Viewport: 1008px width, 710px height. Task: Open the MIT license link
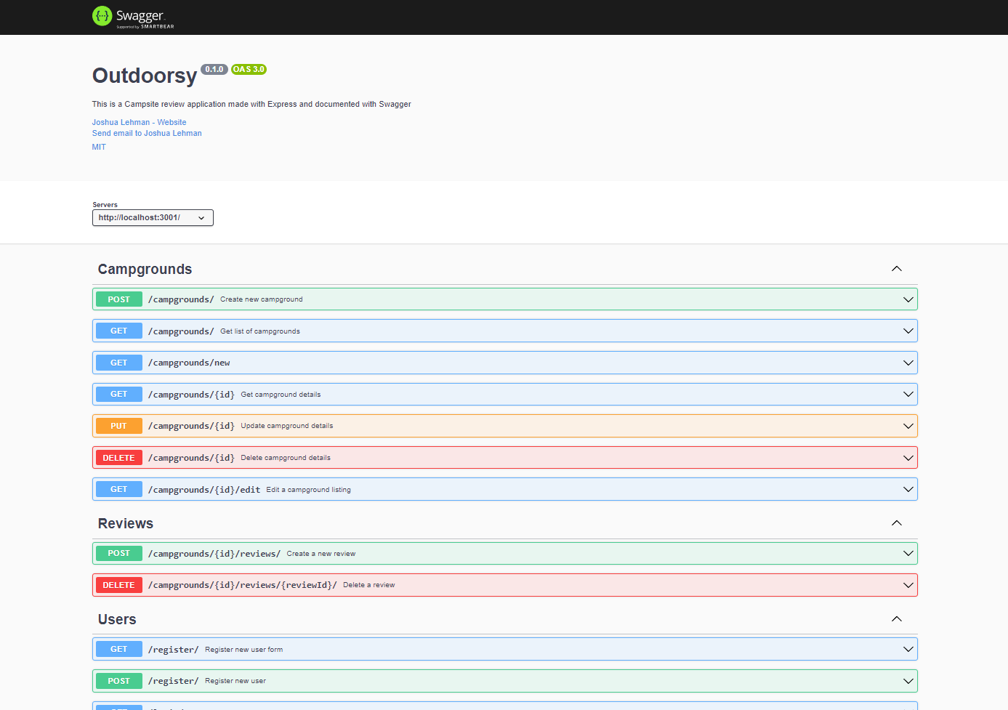coord(99,147)
